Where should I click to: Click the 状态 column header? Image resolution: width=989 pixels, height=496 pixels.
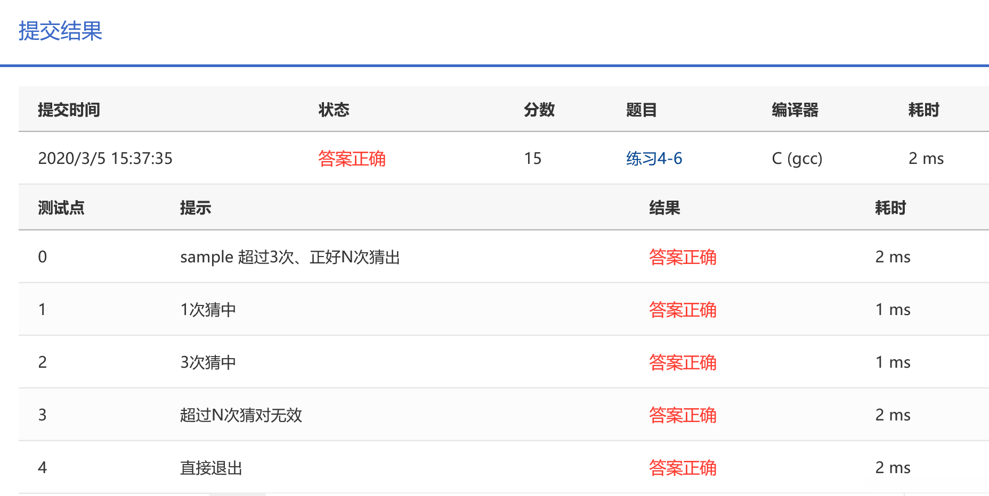[334, 110]
